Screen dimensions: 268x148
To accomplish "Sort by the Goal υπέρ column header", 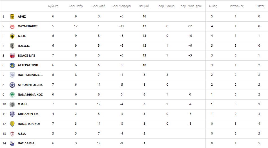I will pyautogui.click(x=76, y=6).
